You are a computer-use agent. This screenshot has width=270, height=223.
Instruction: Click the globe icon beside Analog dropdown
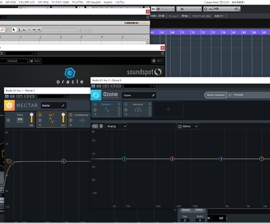101,126
